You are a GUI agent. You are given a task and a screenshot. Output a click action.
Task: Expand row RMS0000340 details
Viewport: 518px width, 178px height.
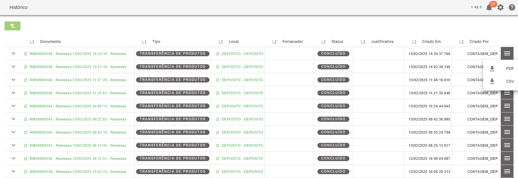[x=13, y=158]
